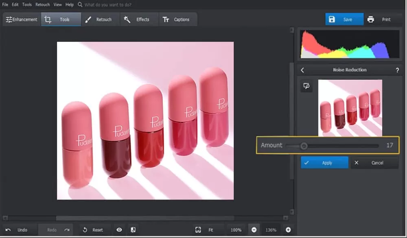Viewport: 407px width, 238px height.
Task: Switch to the Enhancement tab
Action: pos(22,20)
